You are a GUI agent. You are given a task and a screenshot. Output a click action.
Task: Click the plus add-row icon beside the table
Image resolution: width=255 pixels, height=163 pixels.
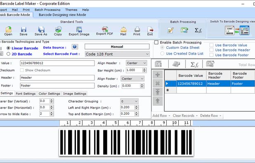[x=158, y=75]
